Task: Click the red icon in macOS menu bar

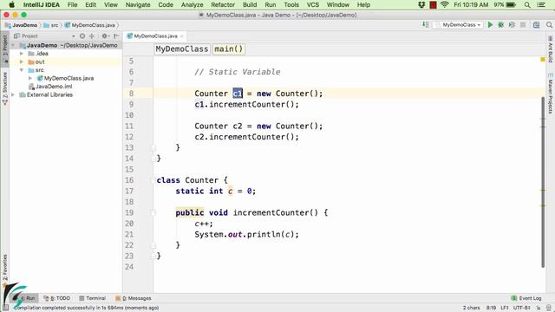Action: [433, 4]
